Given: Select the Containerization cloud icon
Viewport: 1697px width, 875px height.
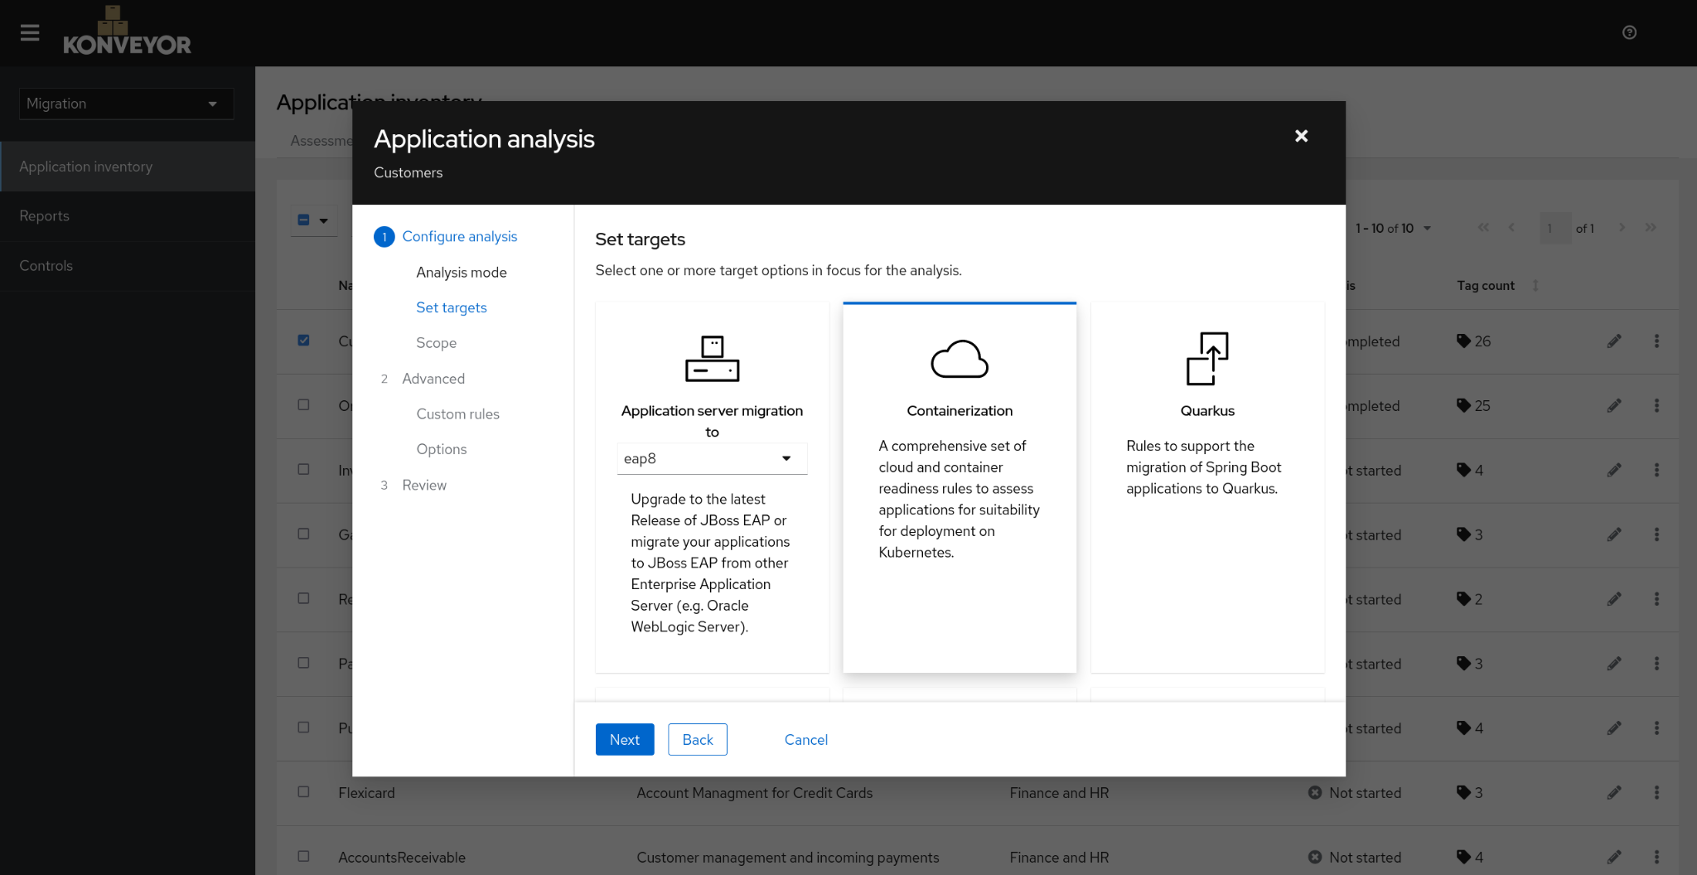Looking at the screenshot, I should click(959, 359).
